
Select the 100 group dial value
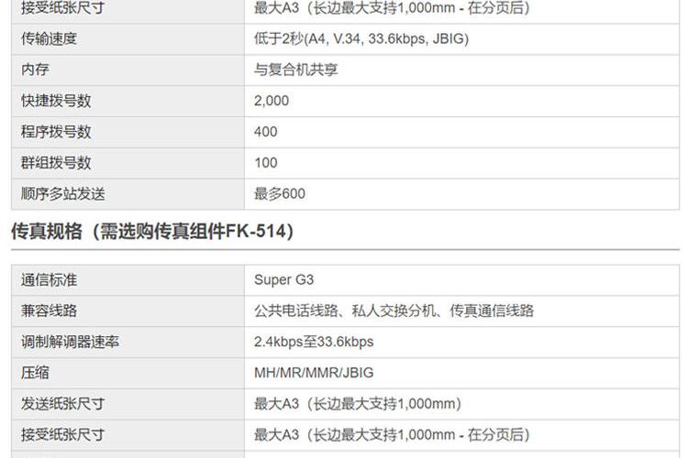pos(265,163)
